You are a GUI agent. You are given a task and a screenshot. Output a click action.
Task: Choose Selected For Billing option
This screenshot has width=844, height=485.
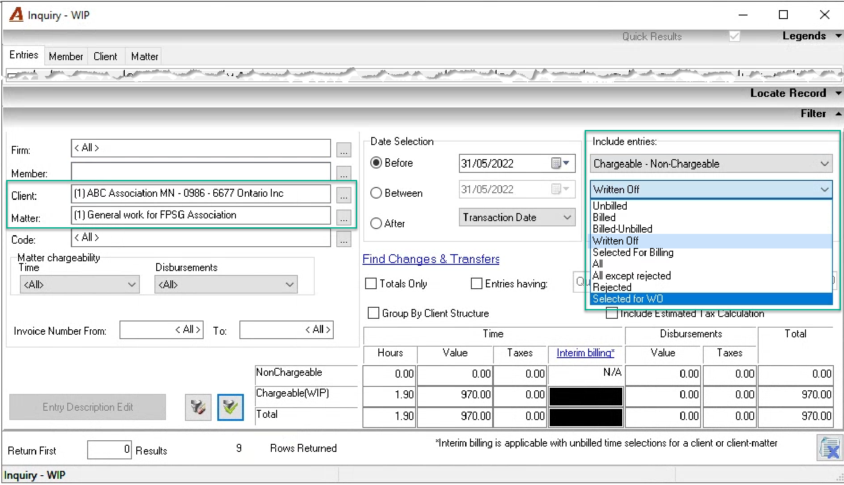click(x=711, y=252)
